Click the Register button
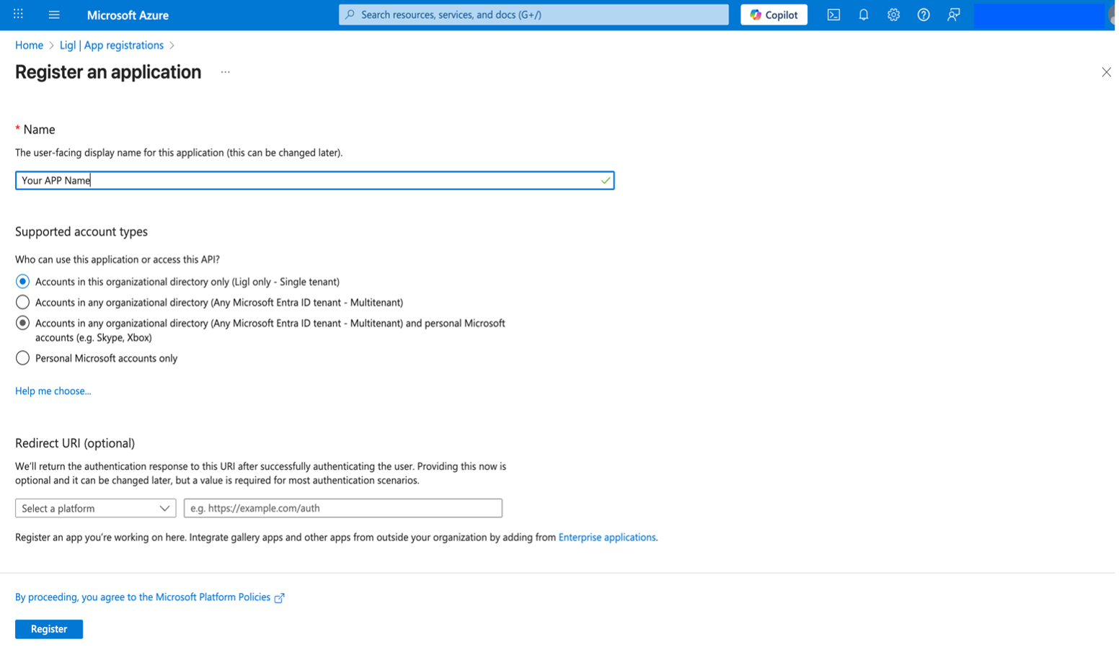The width and height of the screenshot is (1119, 660). coord(49,629)
